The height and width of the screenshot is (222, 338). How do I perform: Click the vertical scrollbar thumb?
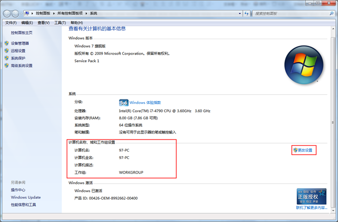333,123
